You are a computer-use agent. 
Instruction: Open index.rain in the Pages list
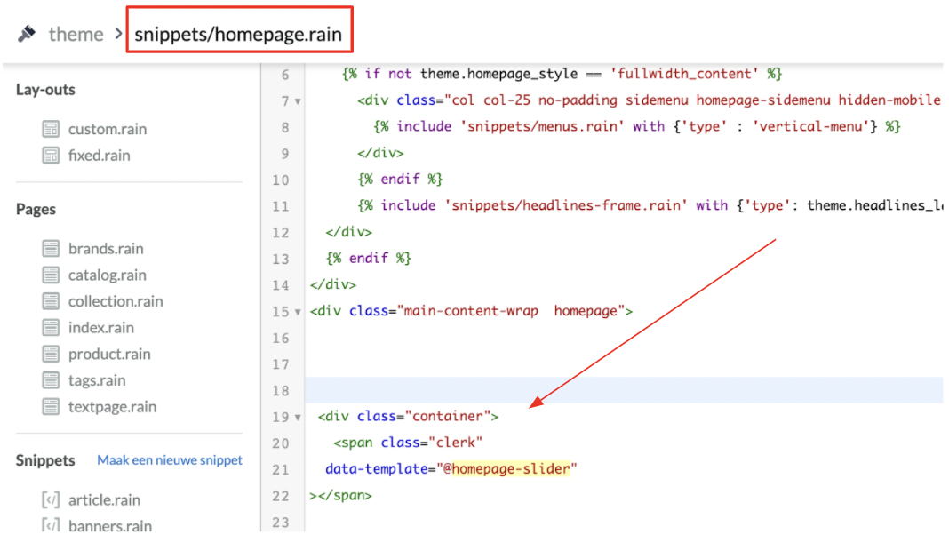pyautogui.click(x=100, y=328)
